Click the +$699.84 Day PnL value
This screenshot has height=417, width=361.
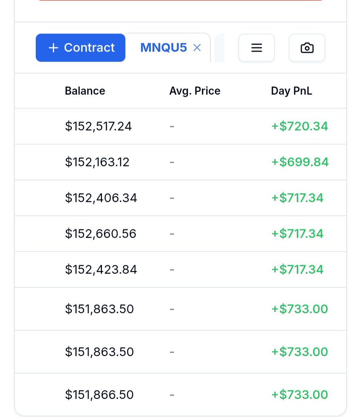click(300, 162)
